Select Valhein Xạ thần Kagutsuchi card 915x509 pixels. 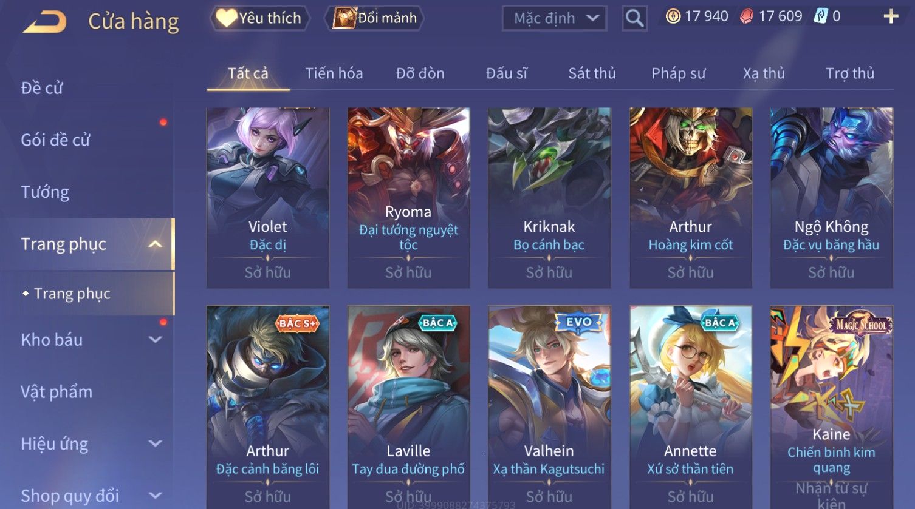549,406
